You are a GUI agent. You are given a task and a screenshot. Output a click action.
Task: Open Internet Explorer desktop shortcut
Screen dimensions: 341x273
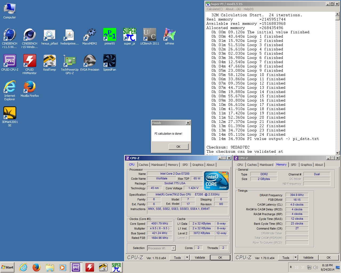click(10, 91)
